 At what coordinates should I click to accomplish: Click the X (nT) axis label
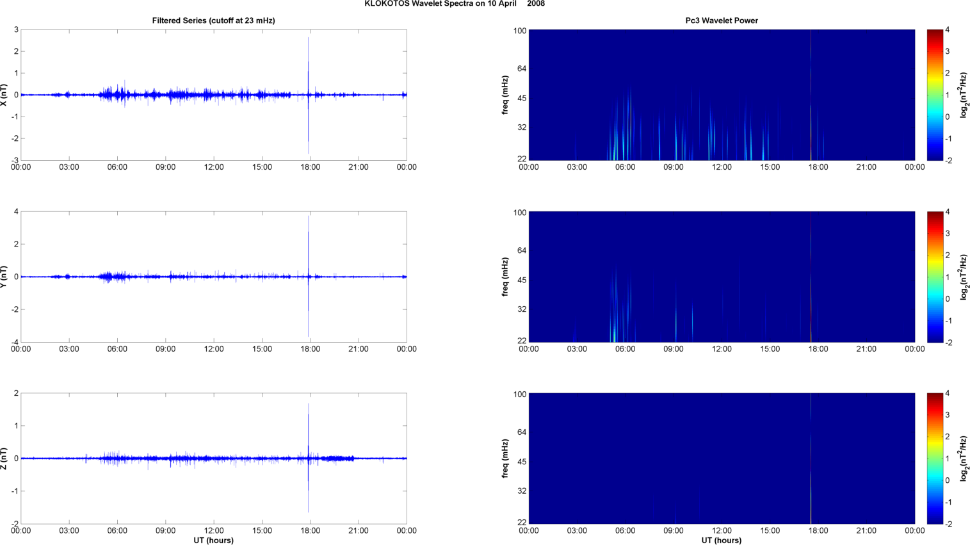click(4, 95)
